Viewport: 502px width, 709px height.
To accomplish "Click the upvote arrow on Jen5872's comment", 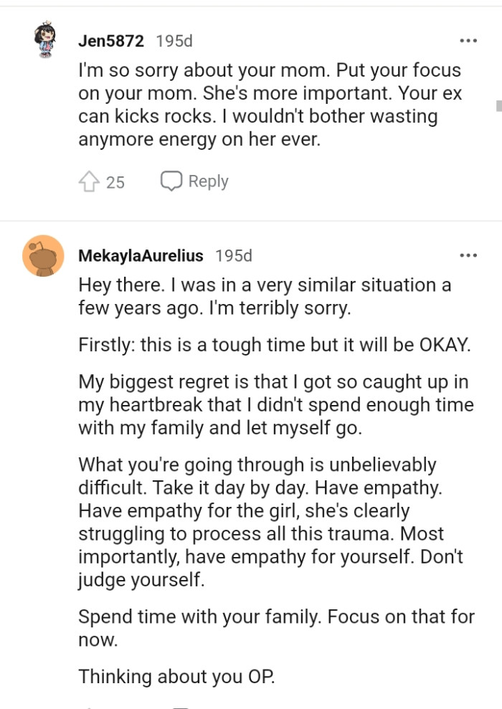I will [89, 181].
